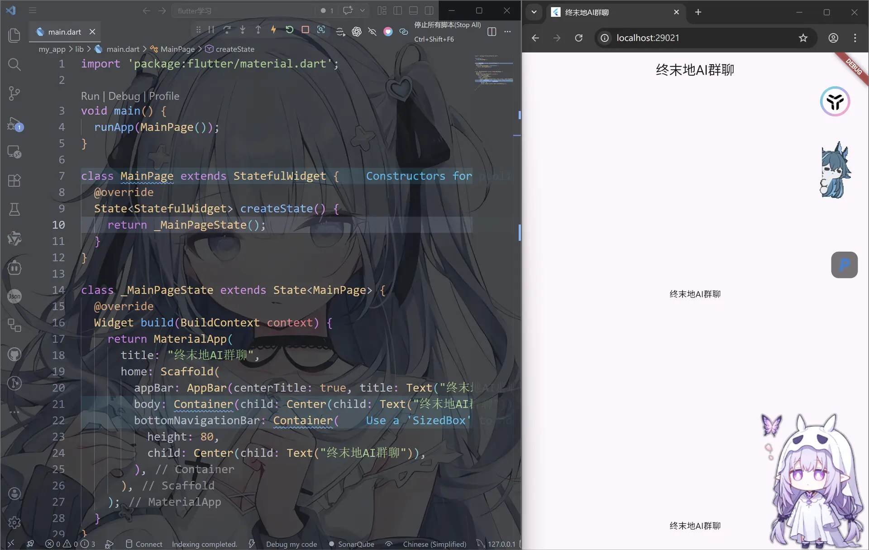Close the main.dart tab
The image size is (869, 550).
tap(92, 32)
